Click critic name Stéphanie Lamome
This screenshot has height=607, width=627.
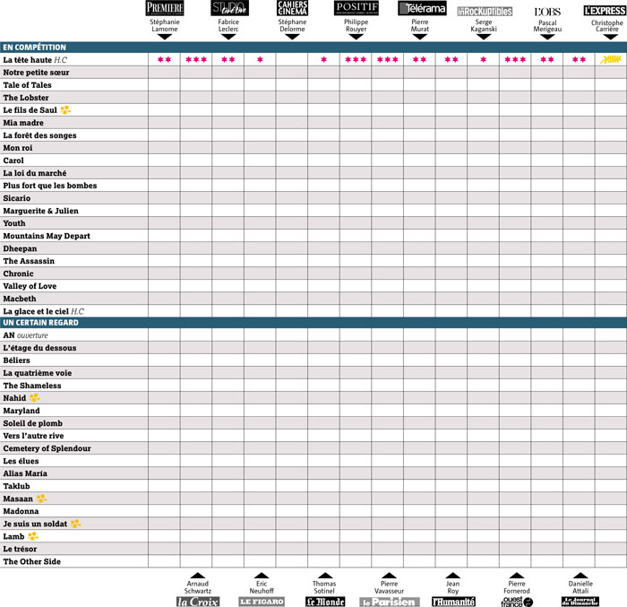pos(165,25)
